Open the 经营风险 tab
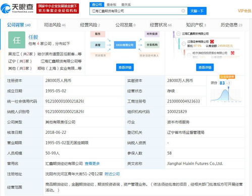Viewport: 252px width, 196px height. point(90,25)
